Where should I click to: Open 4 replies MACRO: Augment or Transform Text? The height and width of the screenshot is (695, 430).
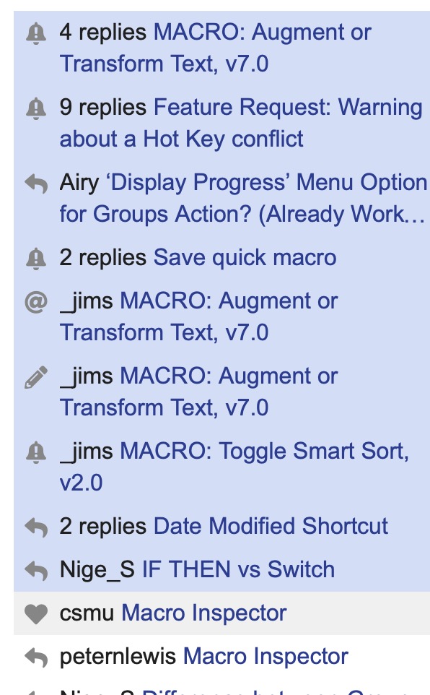pyautogui.click(x=222, y=48)
